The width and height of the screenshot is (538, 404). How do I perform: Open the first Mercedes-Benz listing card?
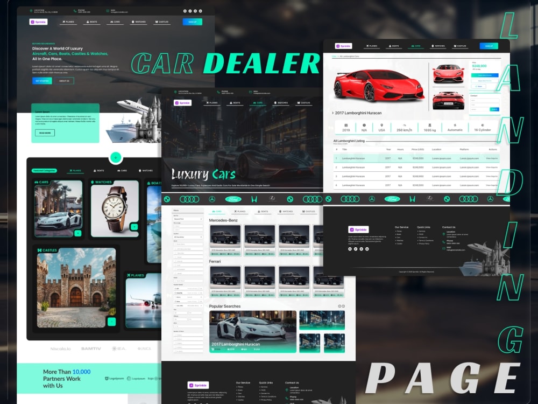pos(225,240)
